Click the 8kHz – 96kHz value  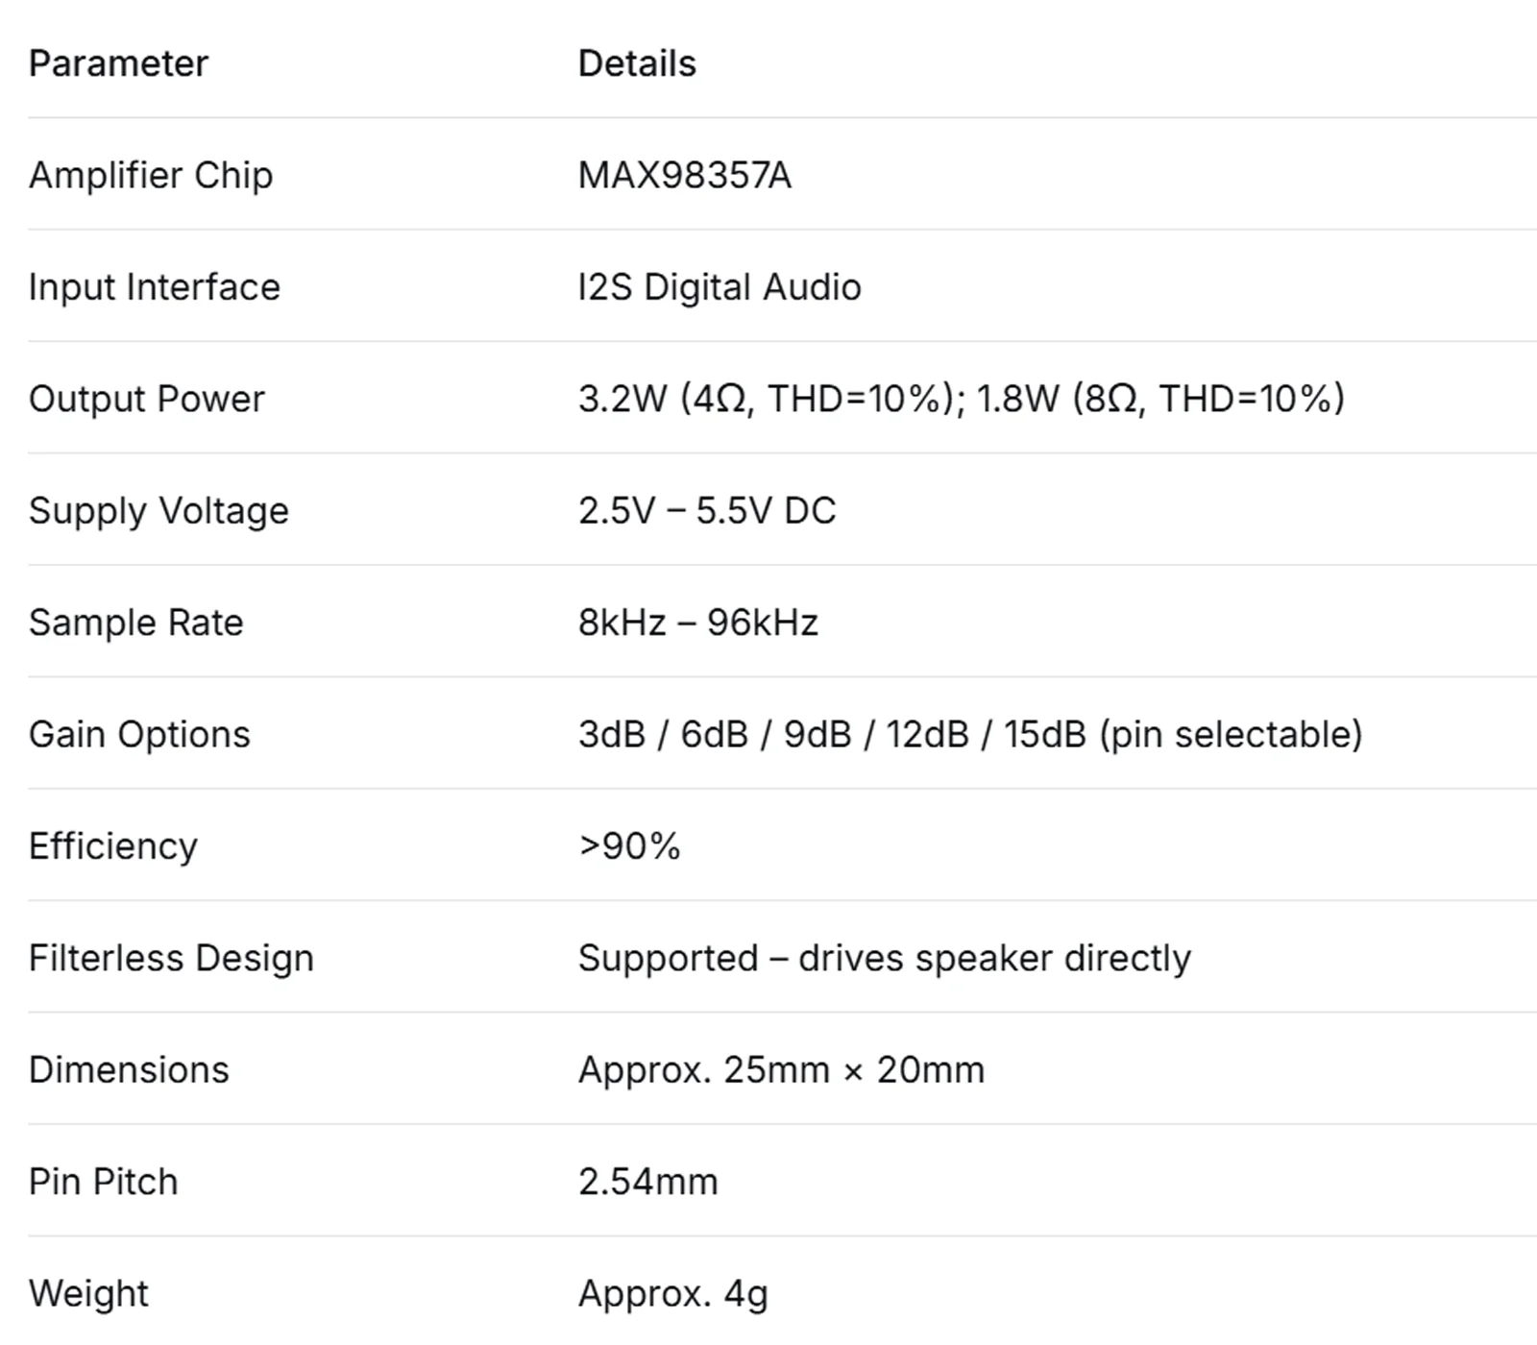[x=698, y=623]
